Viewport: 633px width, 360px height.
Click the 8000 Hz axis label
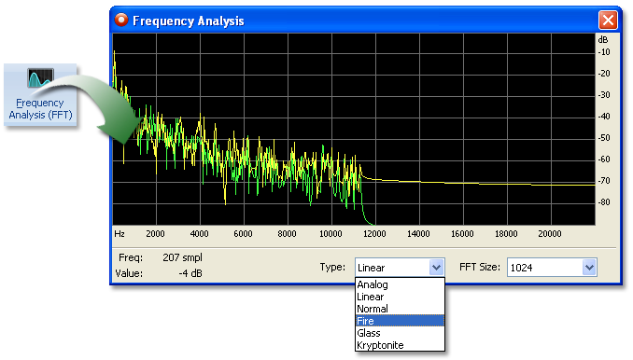[287, 234]
